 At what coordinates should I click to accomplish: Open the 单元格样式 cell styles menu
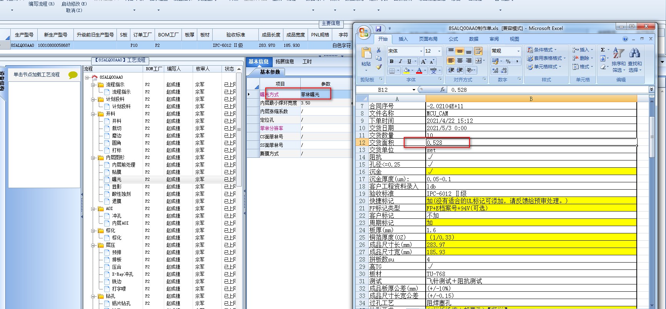coord(544,67)
